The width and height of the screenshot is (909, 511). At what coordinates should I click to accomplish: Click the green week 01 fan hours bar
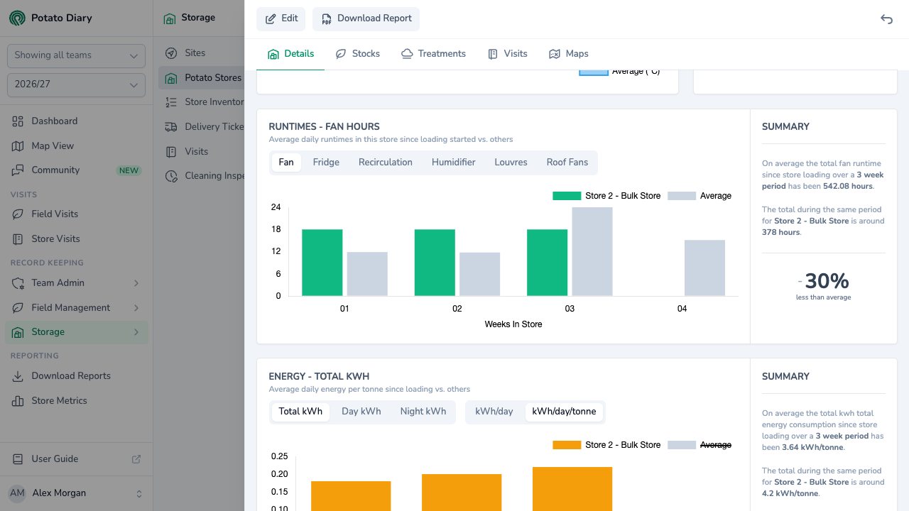(x=322, y=263)
